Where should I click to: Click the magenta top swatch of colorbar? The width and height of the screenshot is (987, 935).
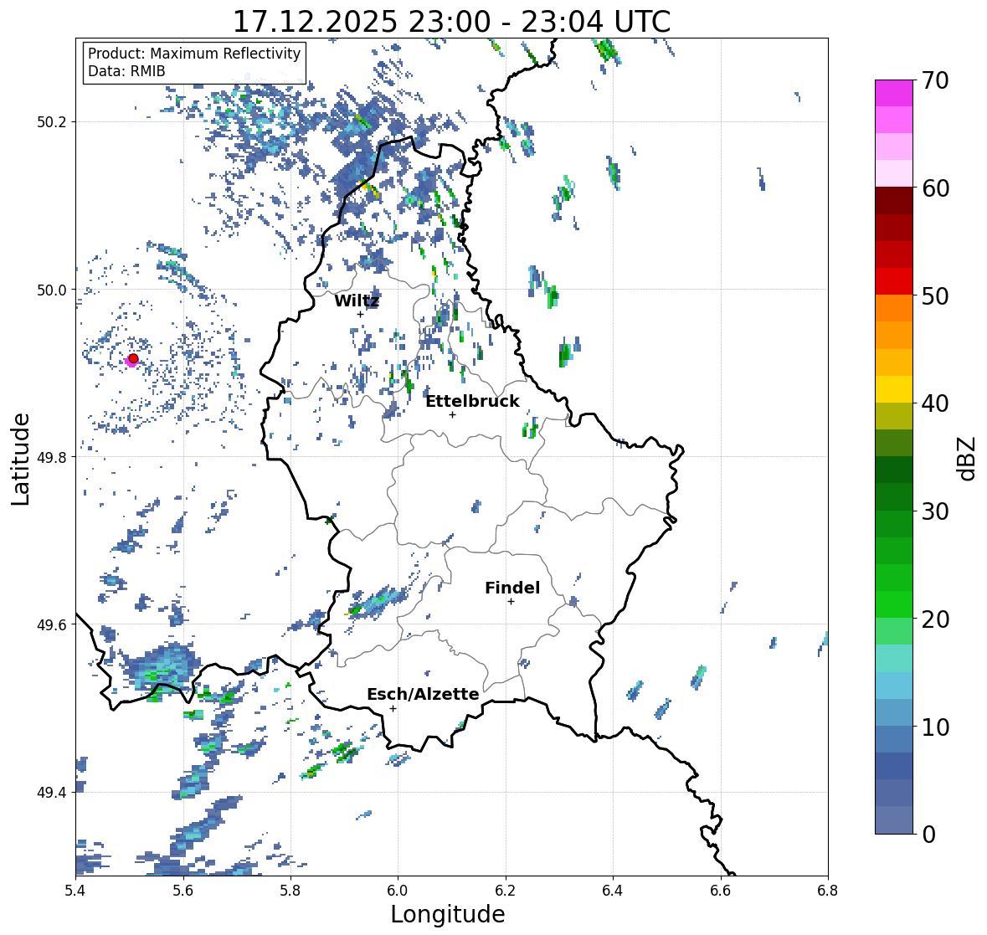point(894,94)
